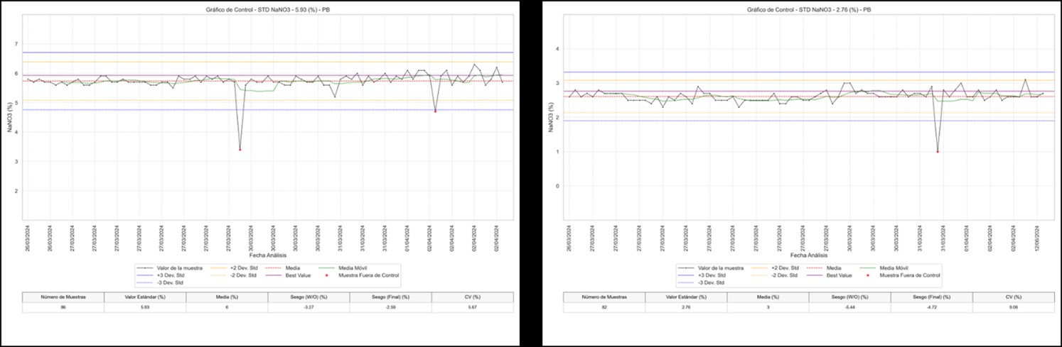Select 'Muestra Fuera de Control' legend entry in left chart
The height and width of the screenshot is (347, 1062).
coord(362,275)
